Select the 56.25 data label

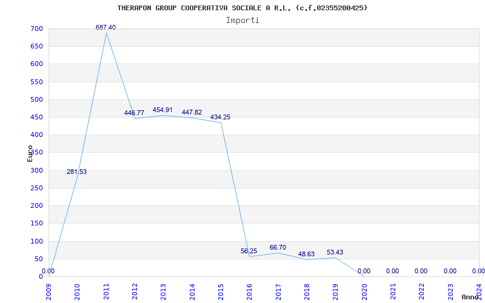point(249,251)
